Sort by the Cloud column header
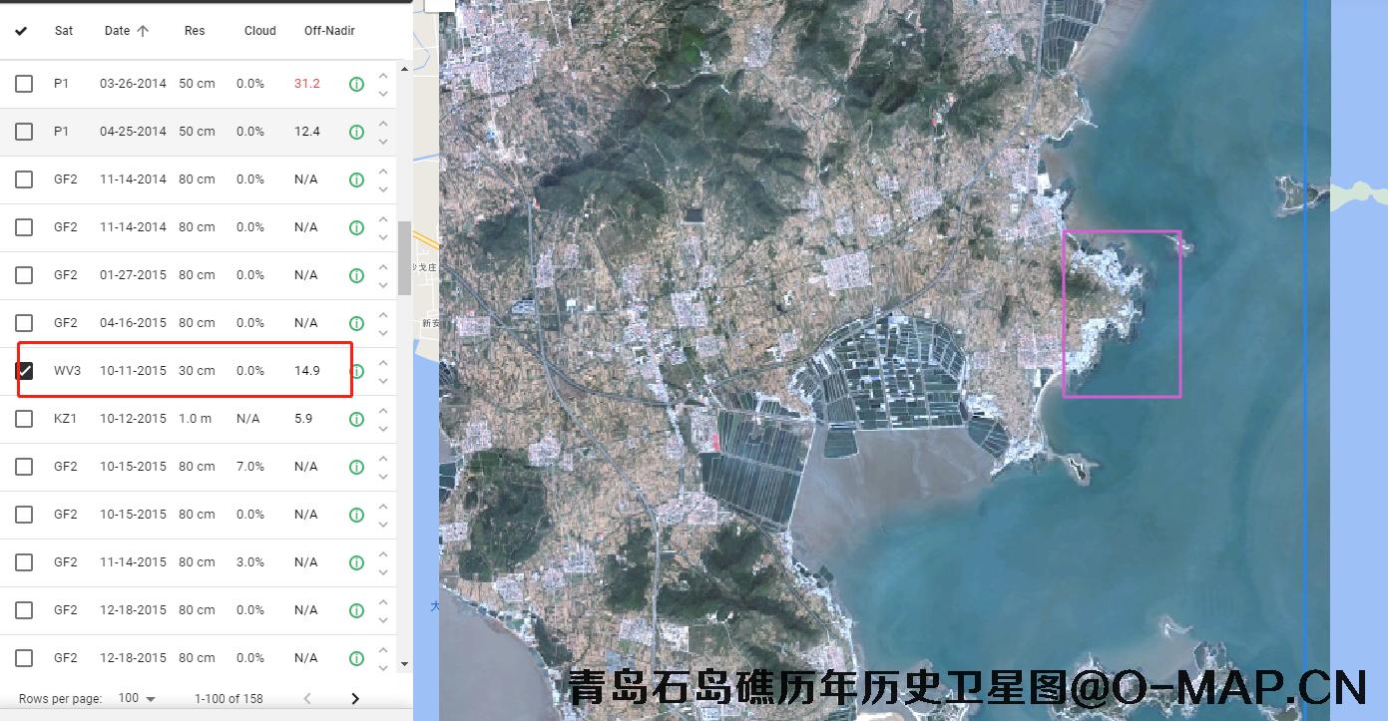Viewport: 1388px width, 721px height. [x=259, y=31]
